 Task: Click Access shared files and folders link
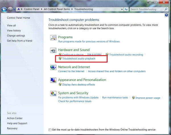coord(117,71)
